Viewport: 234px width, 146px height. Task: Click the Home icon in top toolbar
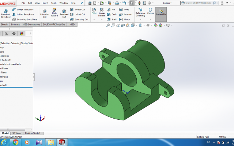coord(90,3)
